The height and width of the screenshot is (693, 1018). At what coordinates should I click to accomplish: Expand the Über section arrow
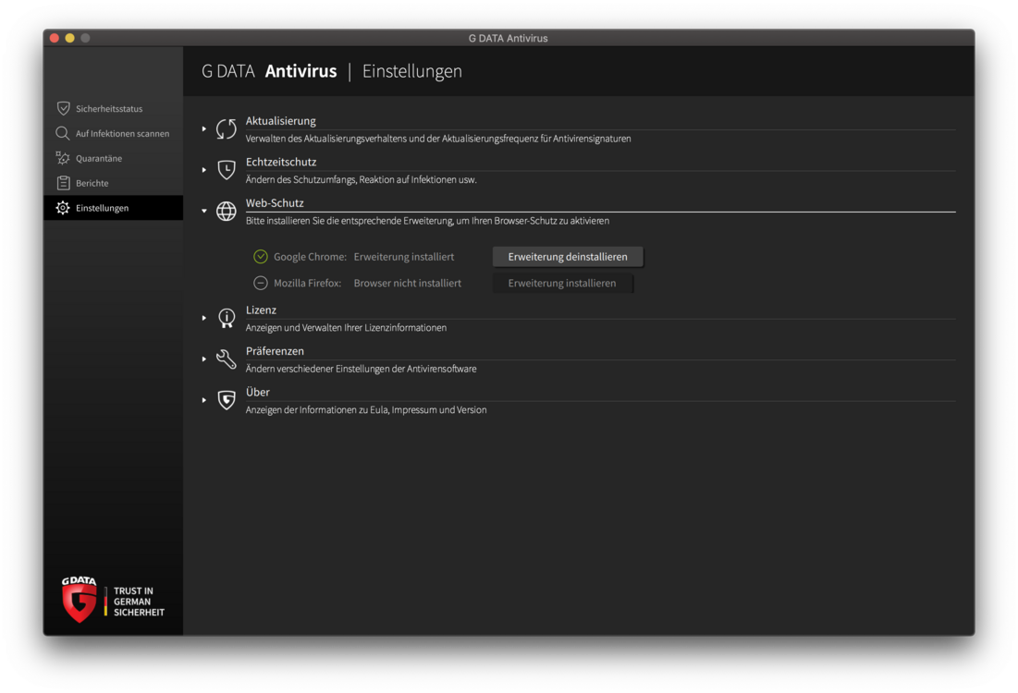pyautogui.click(x=203, y=400)
